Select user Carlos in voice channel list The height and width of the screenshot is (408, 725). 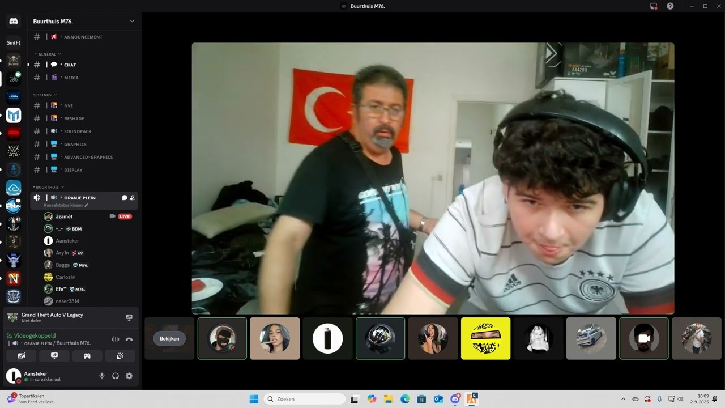65,277
